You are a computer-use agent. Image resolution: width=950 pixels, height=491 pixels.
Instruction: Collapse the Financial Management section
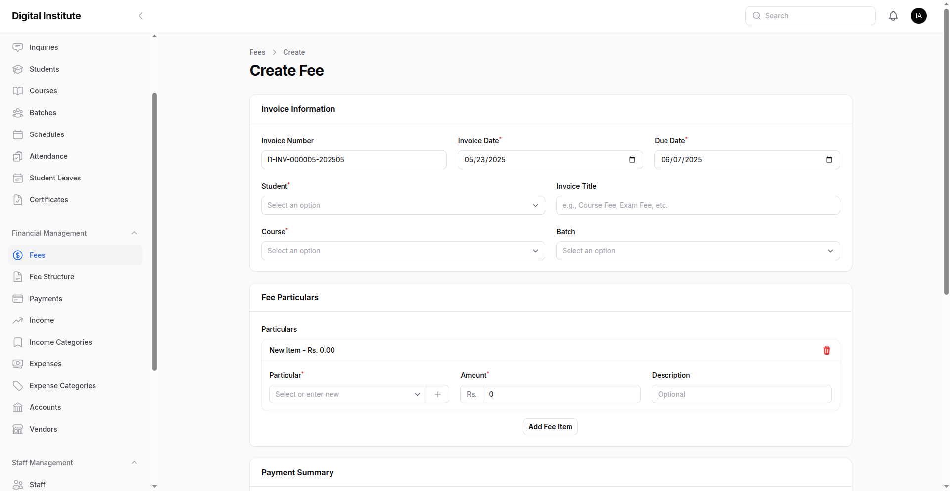(134, 233)
